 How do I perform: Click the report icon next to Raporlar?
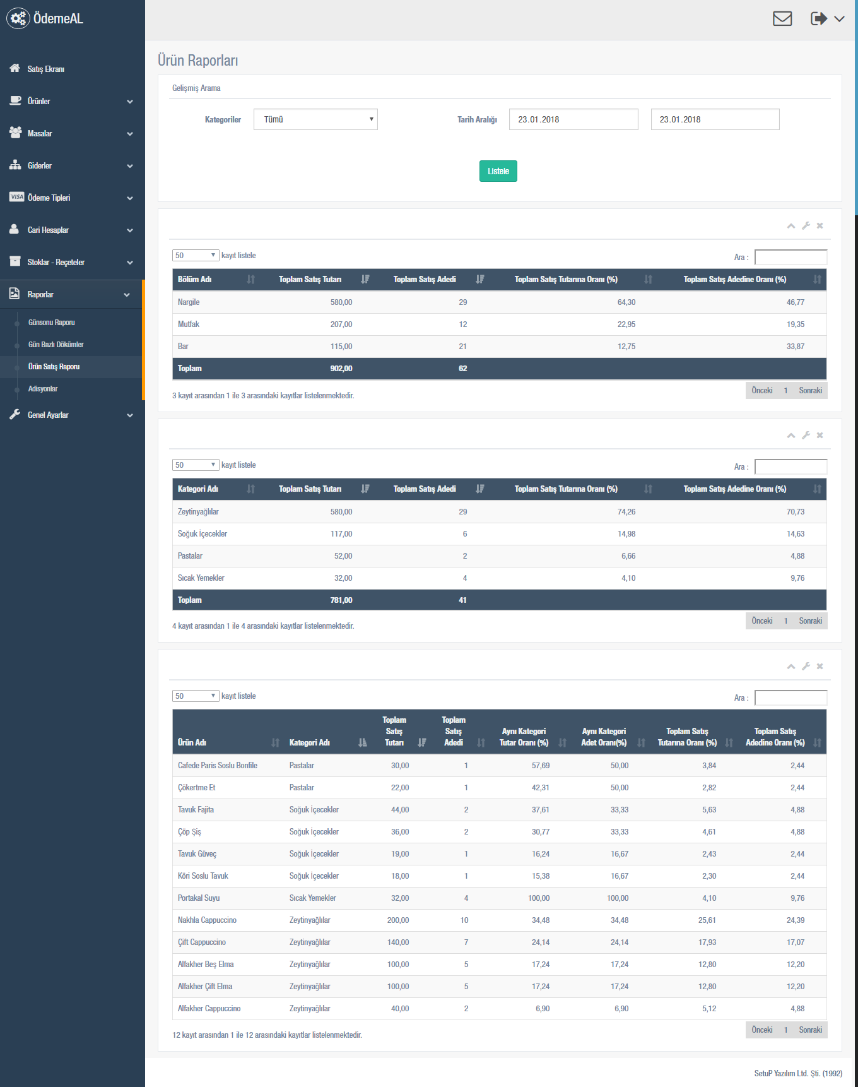click(x=15, y=294)
